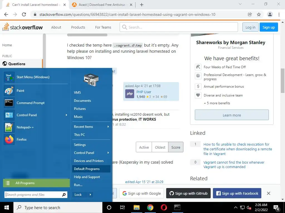
Task: Click PHP User's avatar image
Action: coord(130,94)
